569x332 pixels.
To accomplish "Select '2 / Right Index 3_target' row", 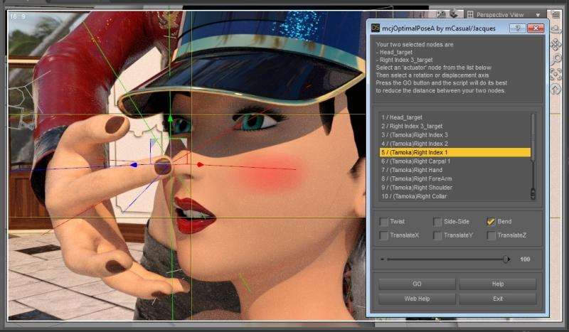I will coord(454,126).
